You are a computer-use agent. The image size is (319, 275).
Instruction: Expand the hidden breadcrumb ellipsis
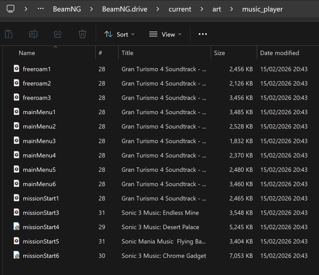tap(40, 9)
